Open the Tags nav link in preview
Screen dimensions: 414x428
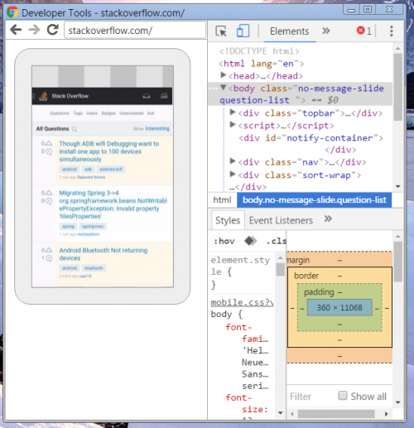78,113
